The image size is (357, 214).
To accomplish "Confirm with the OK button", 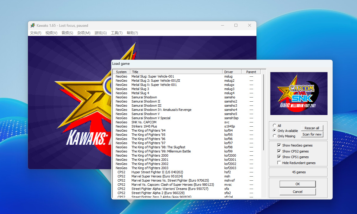I will point(297,184).
